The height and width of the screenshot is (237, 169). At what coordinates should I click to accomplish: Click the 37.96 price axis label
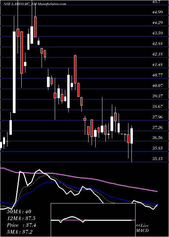158,117
